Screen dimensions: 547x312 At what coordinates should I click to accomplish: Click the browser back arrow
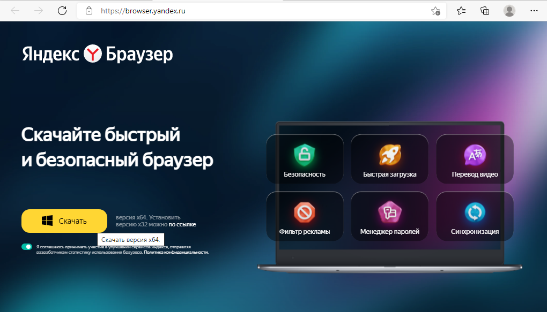[x=15, y=11]
